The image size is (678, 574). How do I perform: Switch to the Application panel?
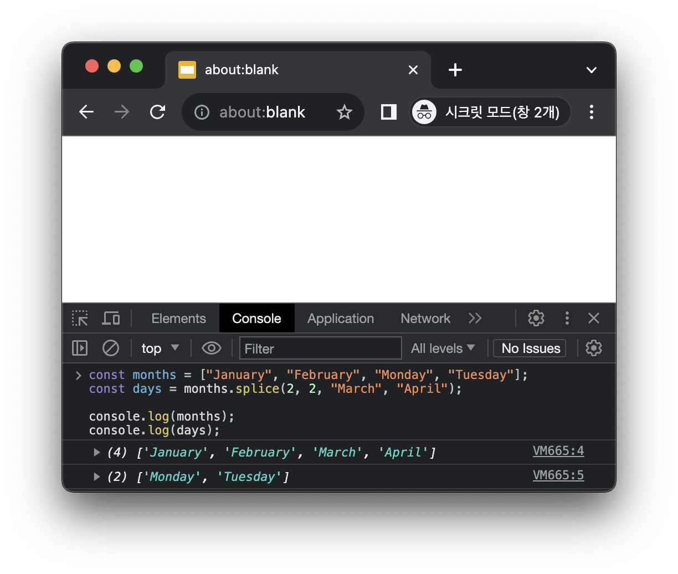[x=341, y=319]
